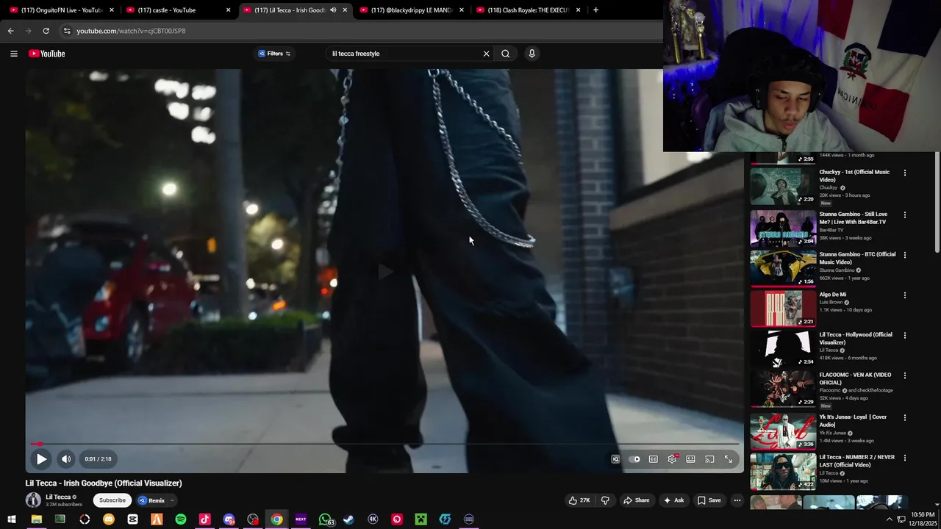This screenshot has height=529, width=941.
Task: Open the Minecraft creeper taskbar icon
Action: coord(421,519)
